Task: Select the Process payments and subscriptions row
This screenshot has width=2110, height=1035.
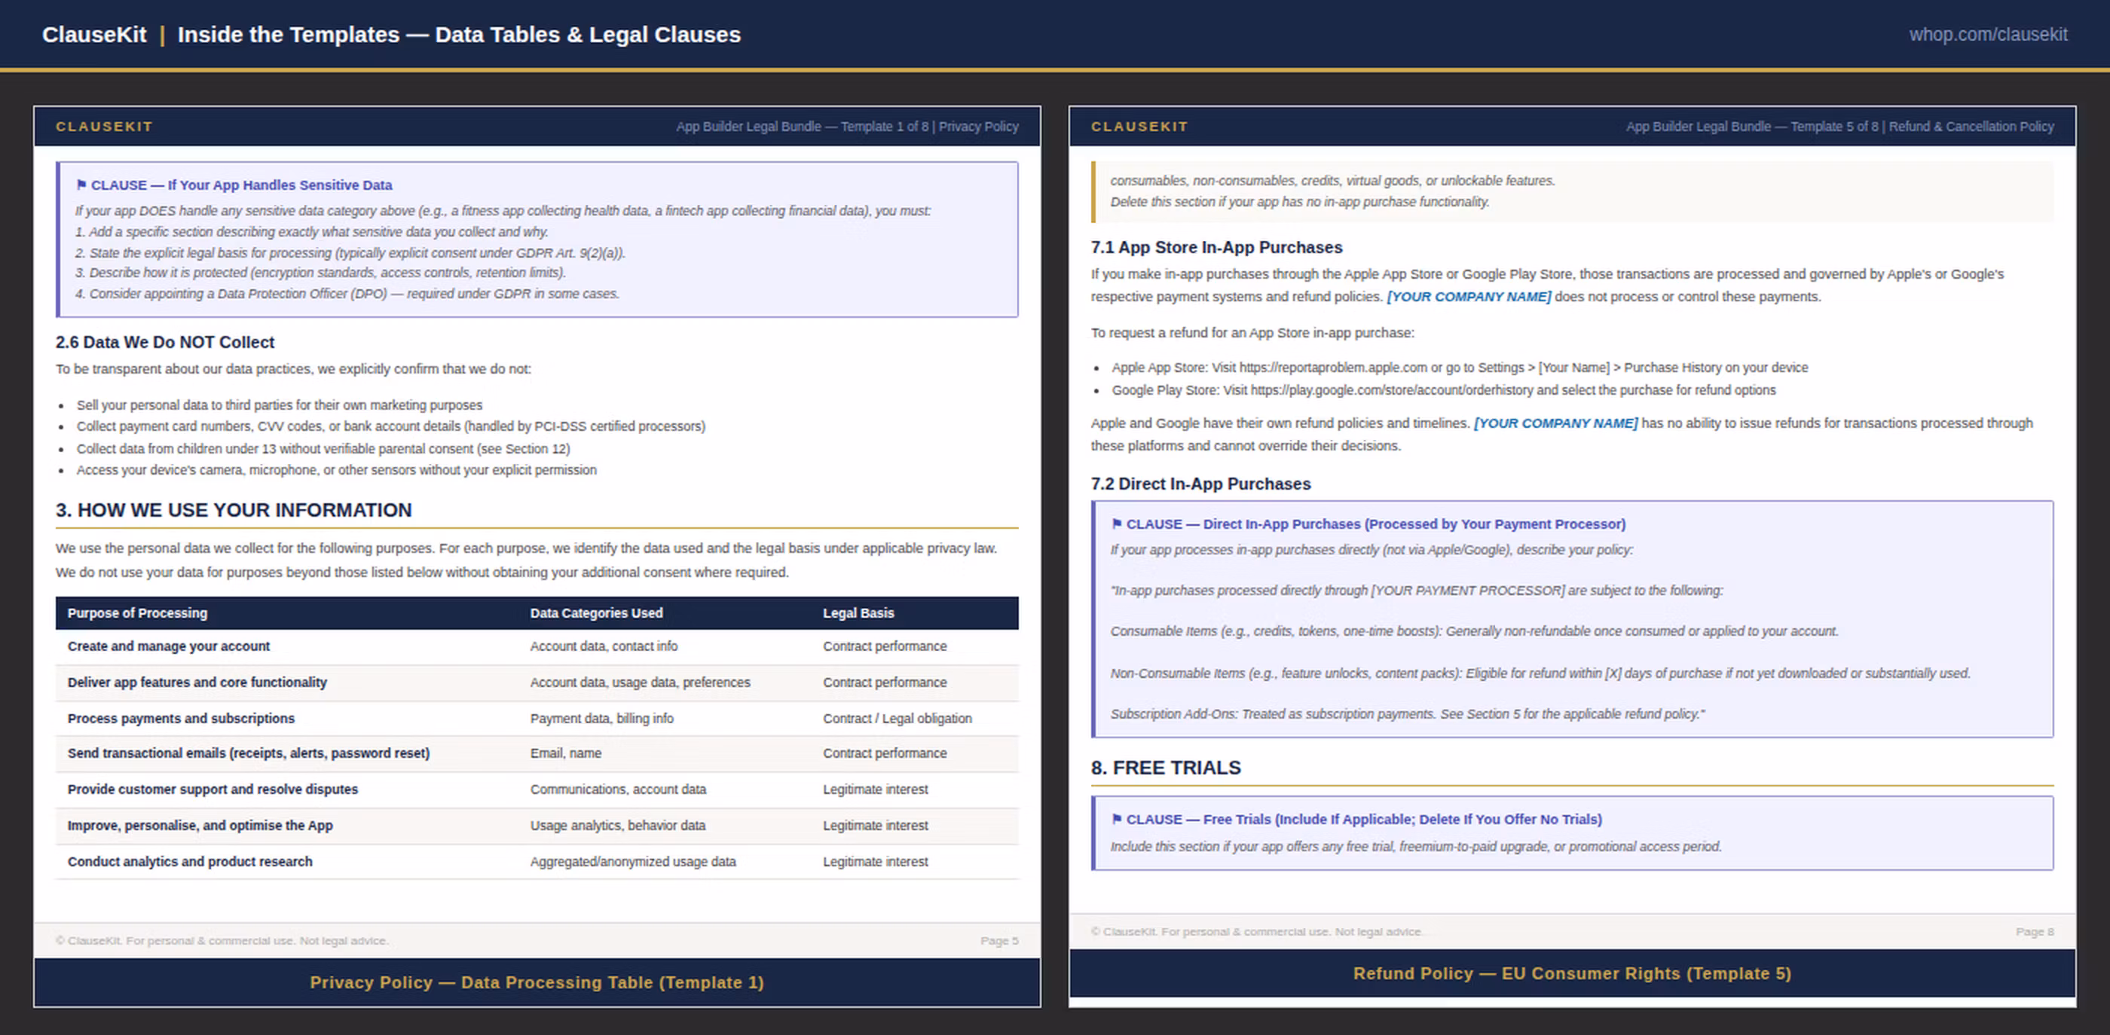Action: pos(181,718)
